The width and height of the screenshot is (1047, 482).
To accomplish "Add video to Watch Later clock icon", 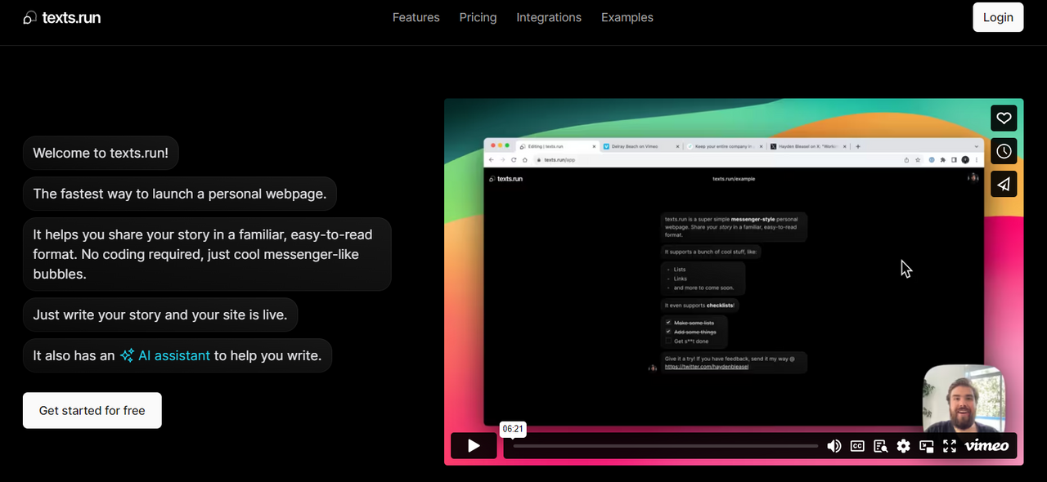I will click(1004, 151).
